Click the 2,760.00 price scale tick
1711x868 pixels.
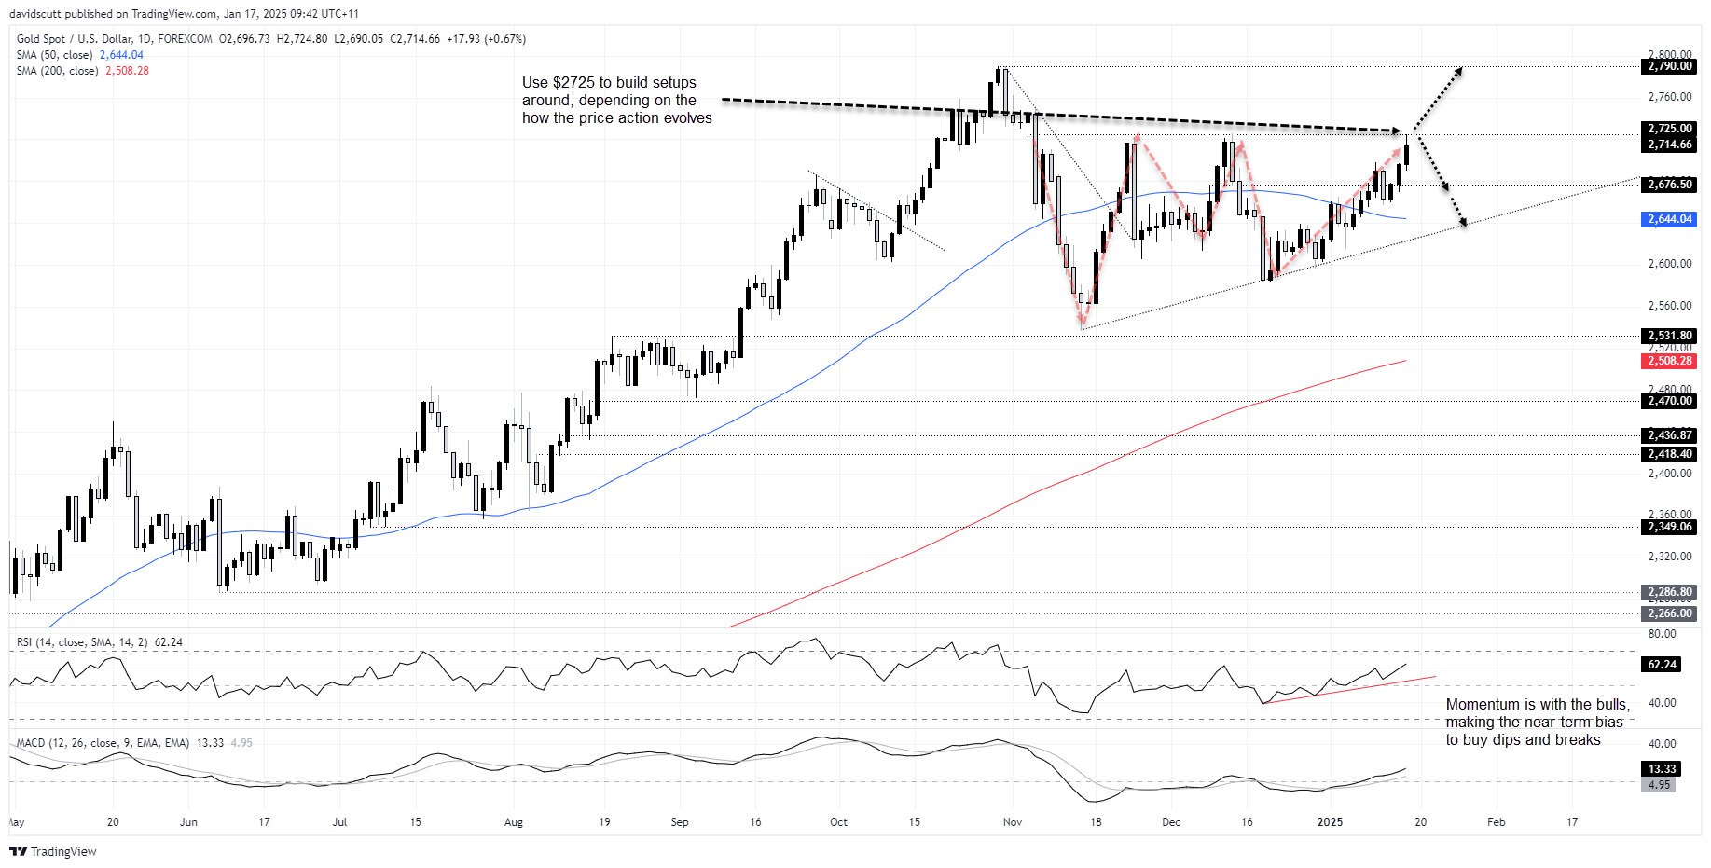click(1670, 97)
